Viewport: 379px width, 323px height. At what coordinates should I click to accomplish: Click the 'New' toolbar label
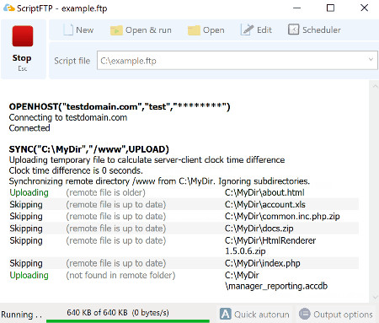[84, 30]
